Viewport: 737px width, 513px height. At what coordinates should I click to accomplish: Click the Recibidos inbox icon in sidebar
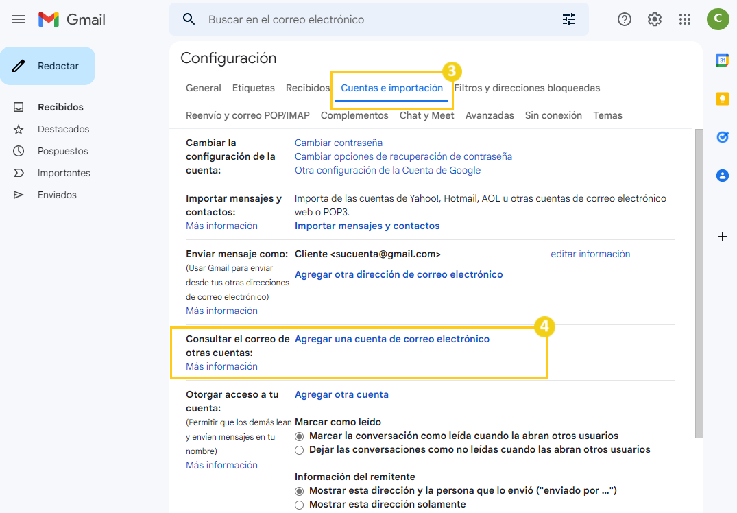click(19, 107)
